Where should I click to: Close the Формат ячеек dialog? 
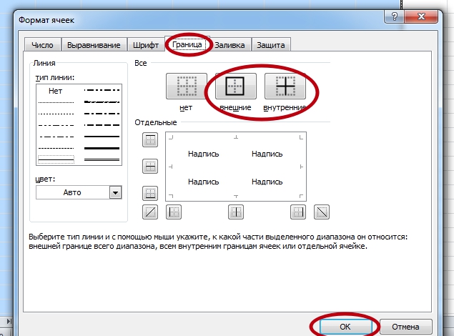(x=421, y=16)
